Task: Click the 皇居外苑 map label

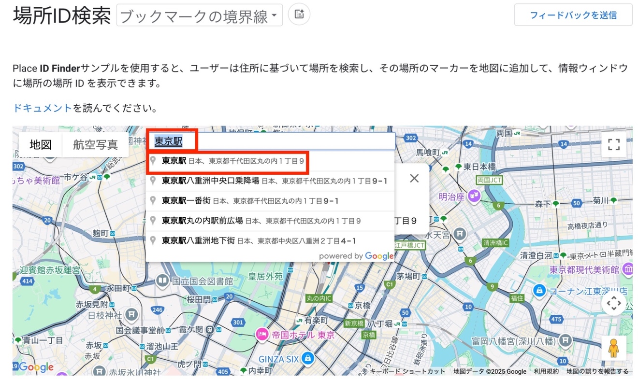Action: (266, 277)
